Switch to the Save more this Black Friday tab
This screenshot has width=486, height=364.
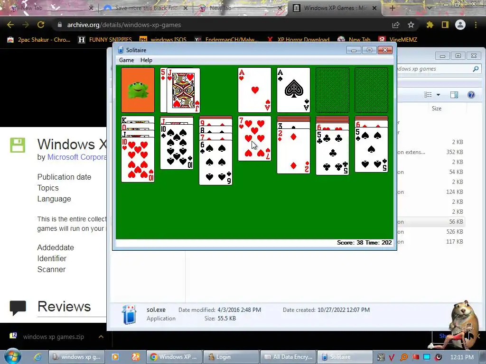pos(146,8)
